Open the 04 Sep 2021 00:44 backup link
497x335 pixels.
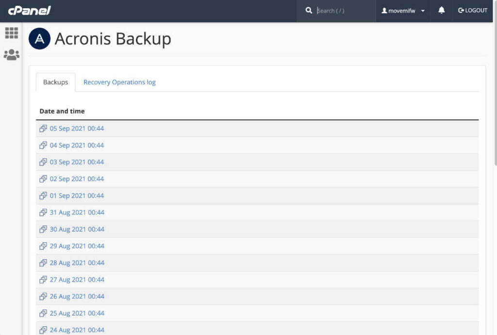click(x=76, y=145)
